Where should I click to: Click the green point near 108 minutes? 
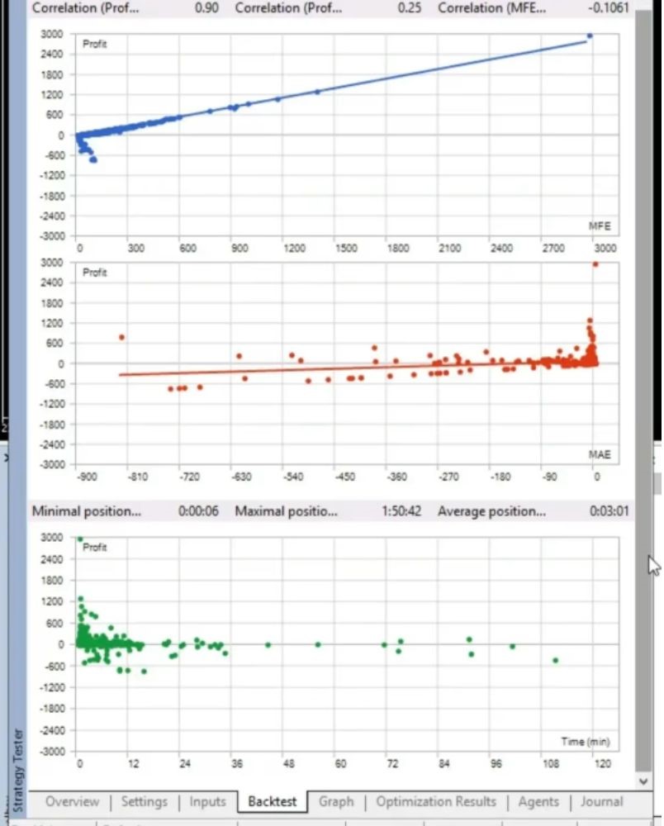(x=556, y=660)
